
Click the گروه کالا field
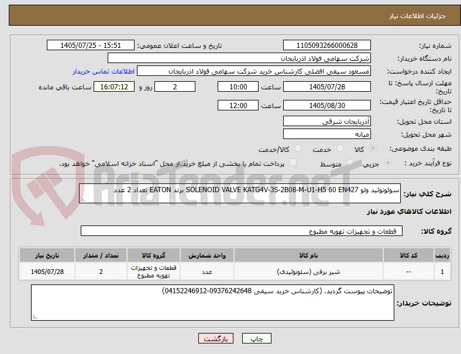(x=242, y=231)
